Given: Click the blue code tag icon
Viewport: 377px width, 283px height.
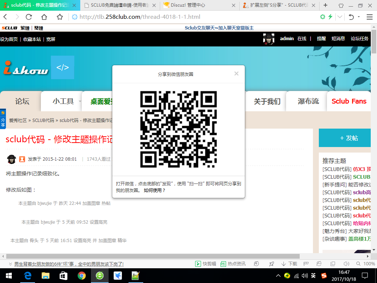Looking at the screenshot, I should (63, 67).
